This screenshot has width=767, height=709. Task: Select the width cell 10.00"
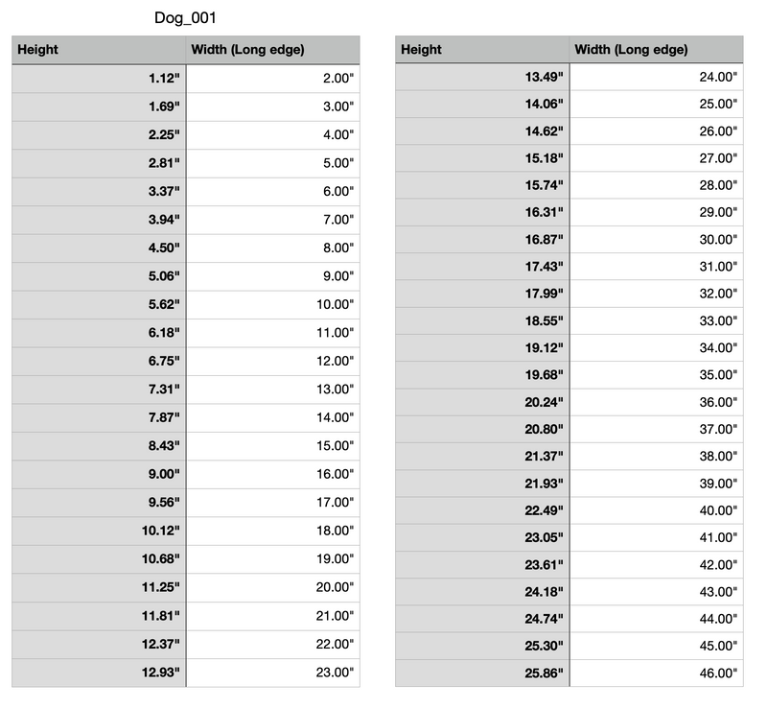click(273, 304)
